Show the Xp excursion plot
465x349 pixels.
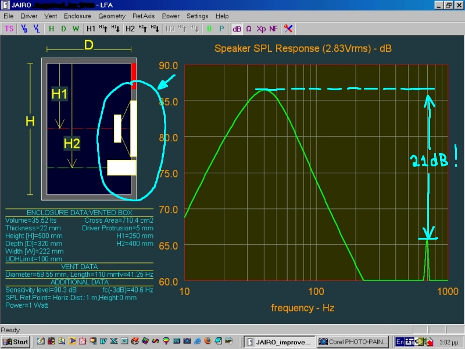pyautogui.click(x=261, y=29)
